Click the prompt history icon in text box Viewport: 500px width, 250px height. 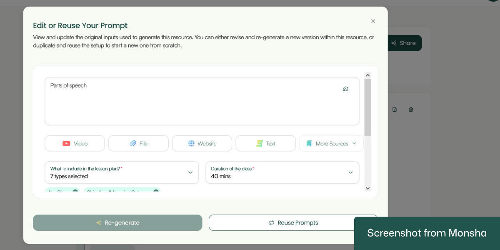345,89
